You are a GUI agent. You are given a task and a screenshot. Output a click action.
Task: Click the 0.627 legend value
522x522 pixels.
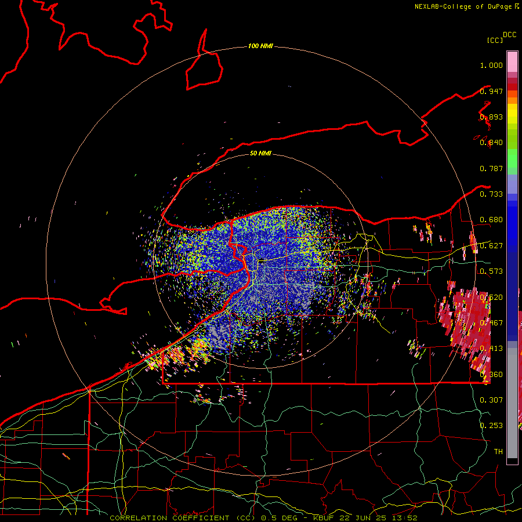(491, 246)
